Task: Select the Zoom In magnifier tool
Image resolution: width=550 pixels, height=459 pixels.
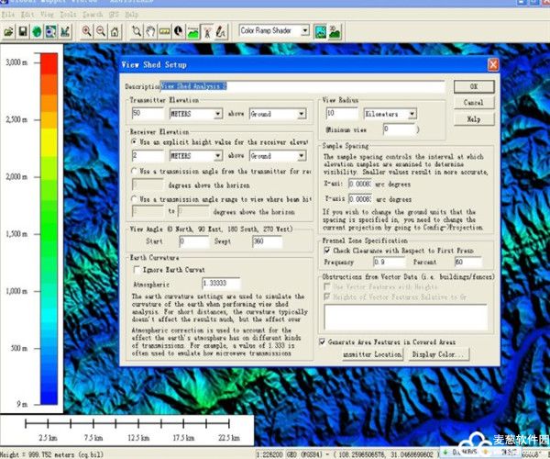Action: click(87, 31)
